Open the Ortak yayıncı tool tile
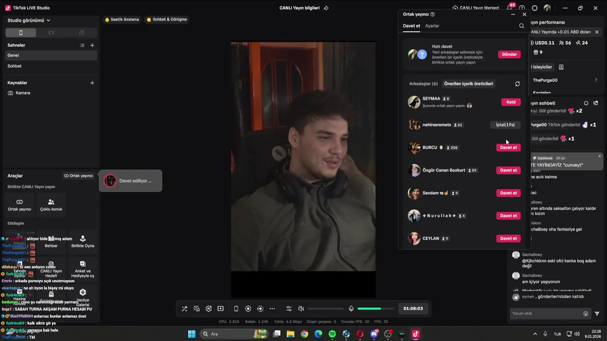The width and height of the screenshot is (607, 341). (x=19, y=204)
